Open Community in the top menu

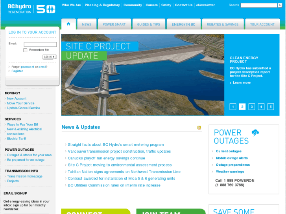[x=133, y=5]
